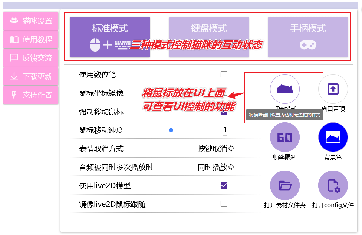
Task: Open the 使用教程 tutorial page
Action: [x=30, y=39]
